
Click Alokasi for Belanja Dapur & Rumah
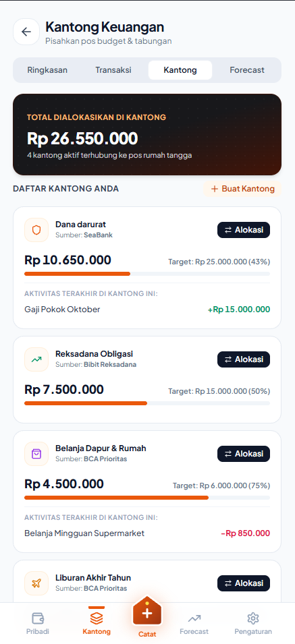[244, 454]
